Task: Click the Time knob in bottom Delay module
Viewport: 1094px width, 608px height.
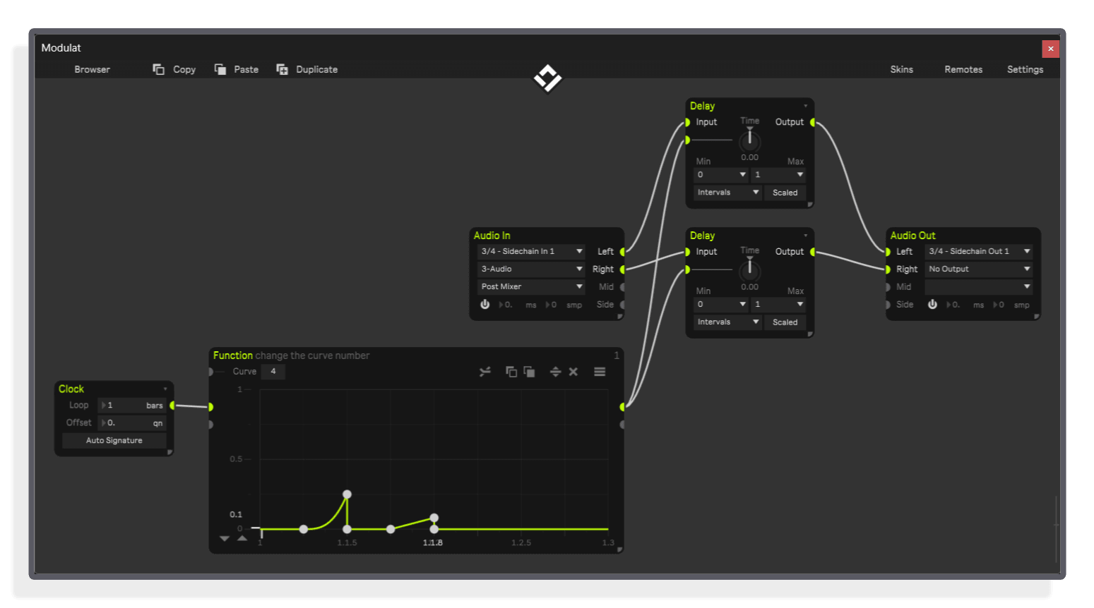Action: [x=749, y=270]
